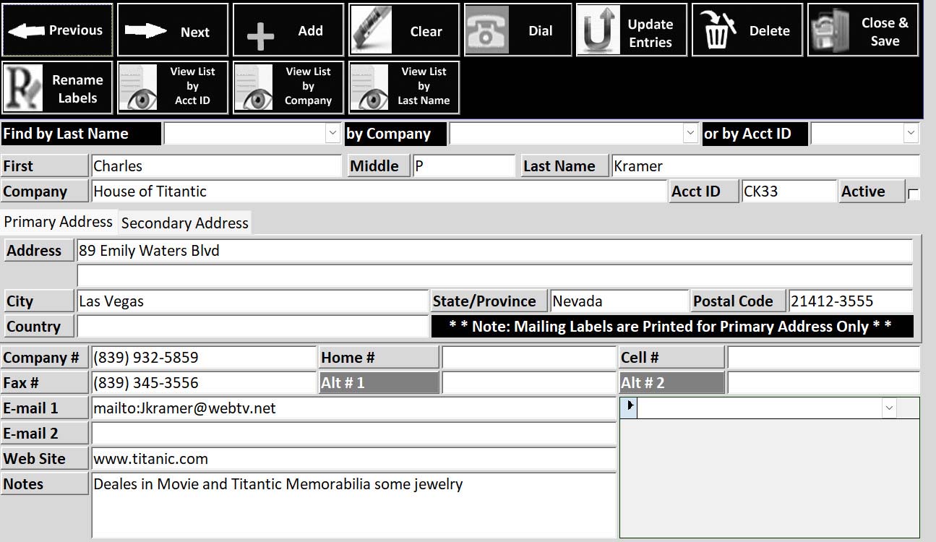This screenshot has width=936, height=542.
Task: Toggle the Active checkbox
Action: coord(914,194)
